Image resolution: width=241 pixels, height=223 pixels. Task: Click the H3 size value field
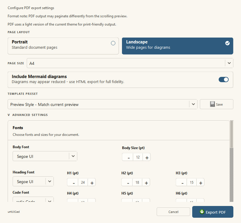[192, 182]
